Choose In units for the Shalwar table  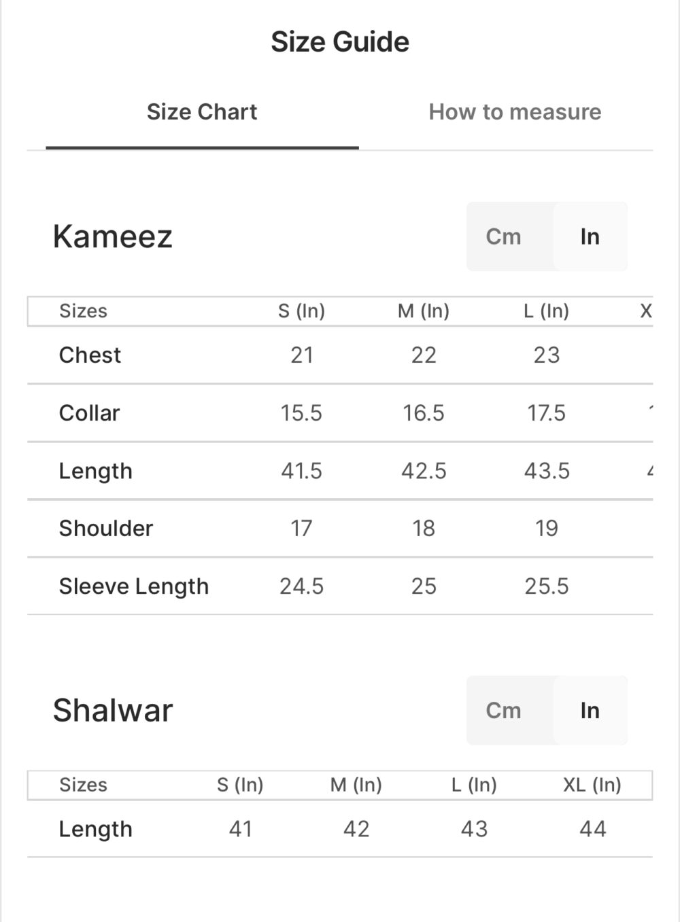tap(590, 711)
